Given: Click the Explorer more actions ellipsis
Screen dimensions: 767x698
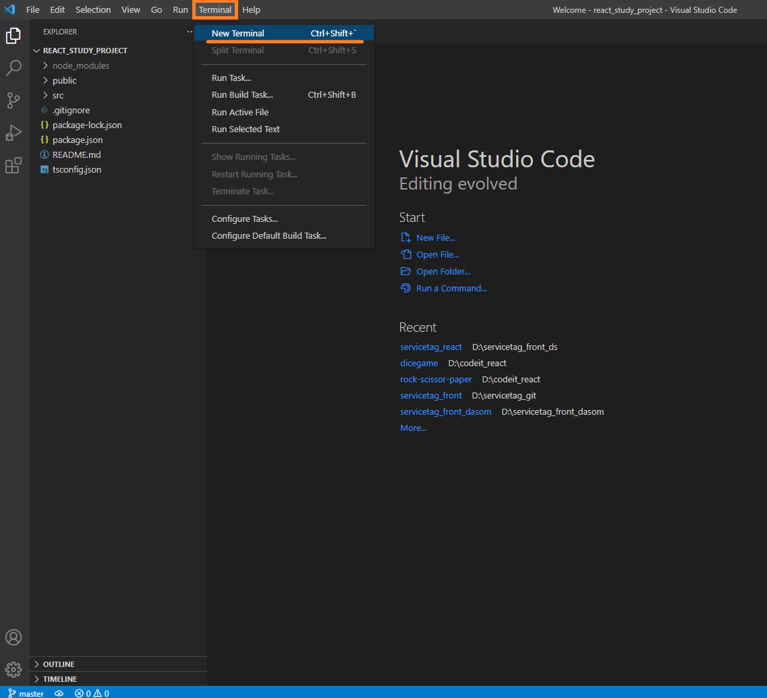Looking at the screenshot, I should [x=190, y=32].
